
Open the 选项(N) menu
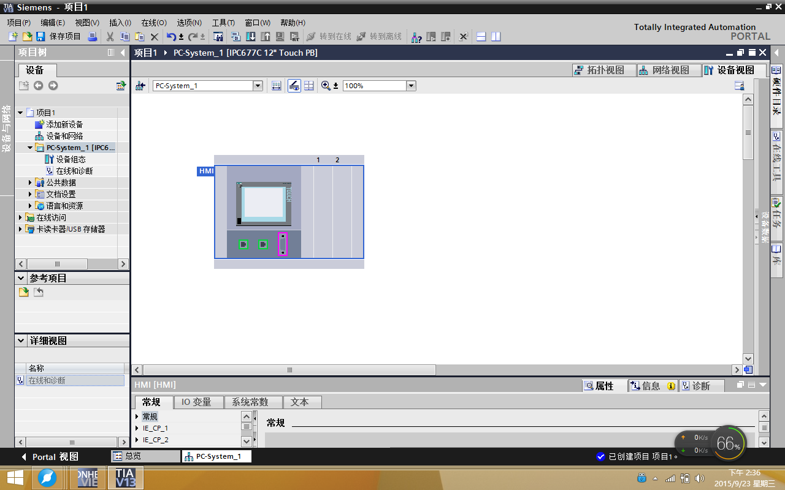click(190, 23)
